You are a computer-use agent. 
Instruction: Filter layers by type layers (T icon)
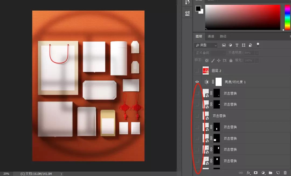237,45
